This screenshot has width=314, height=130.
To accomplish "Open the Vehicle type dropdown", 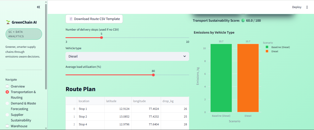I will point(127,56).
